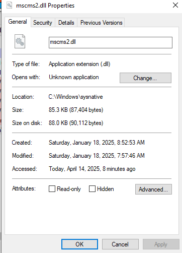The width and height of the screenshot is (182, 253).
Task: Click the Size on disk value
Action: click(76, 123)
